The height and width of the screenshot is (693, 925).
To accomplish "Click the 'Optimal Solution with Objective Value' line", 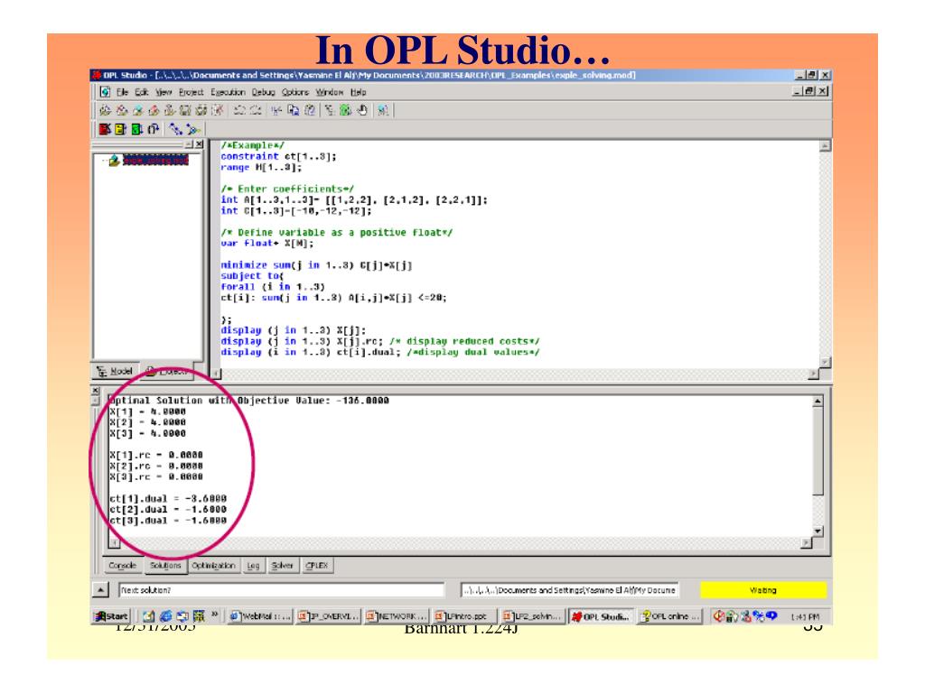I will coord(249,401).
